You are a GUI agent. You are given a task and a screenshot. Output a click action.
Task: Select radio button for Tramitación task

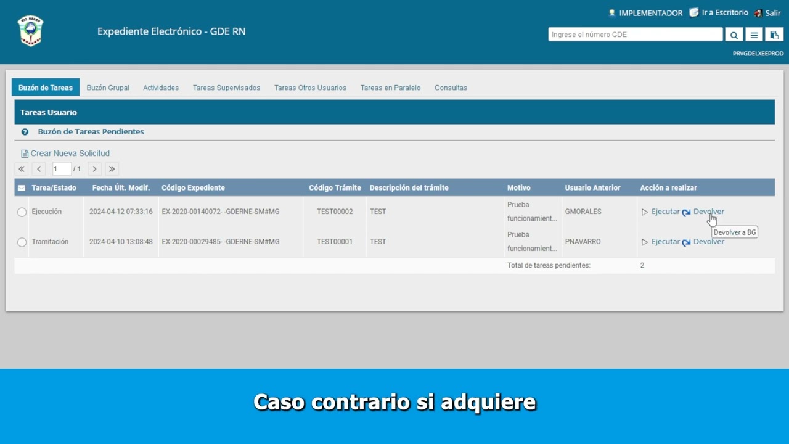(22, 242)
